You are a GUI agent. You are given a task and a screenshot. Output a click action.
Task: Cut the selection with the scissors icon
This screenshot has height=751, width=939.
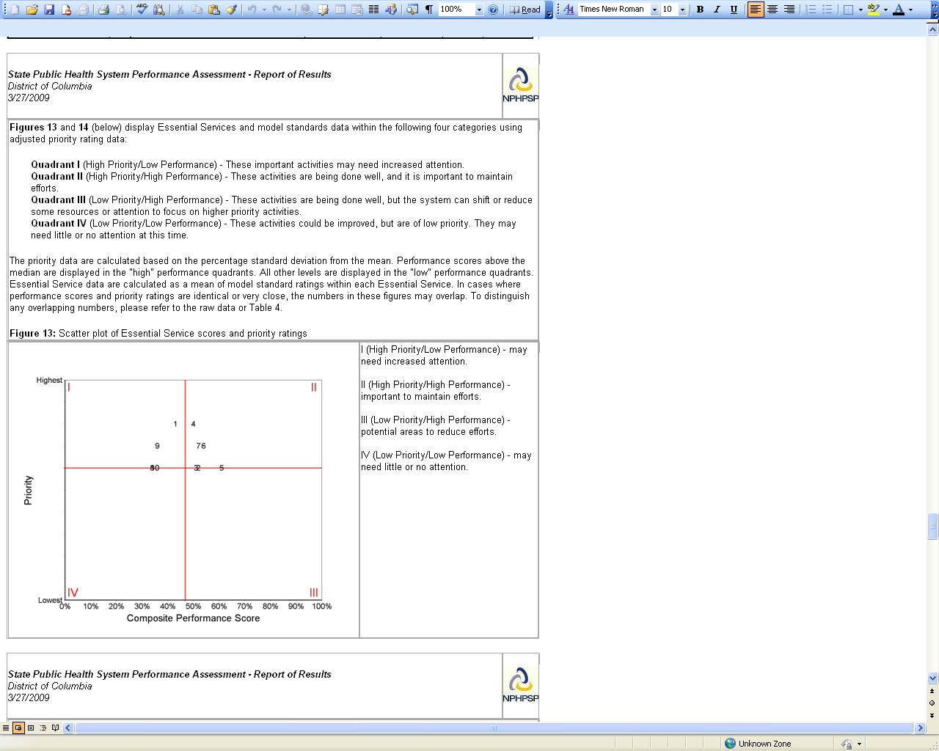tap(180, 10)
